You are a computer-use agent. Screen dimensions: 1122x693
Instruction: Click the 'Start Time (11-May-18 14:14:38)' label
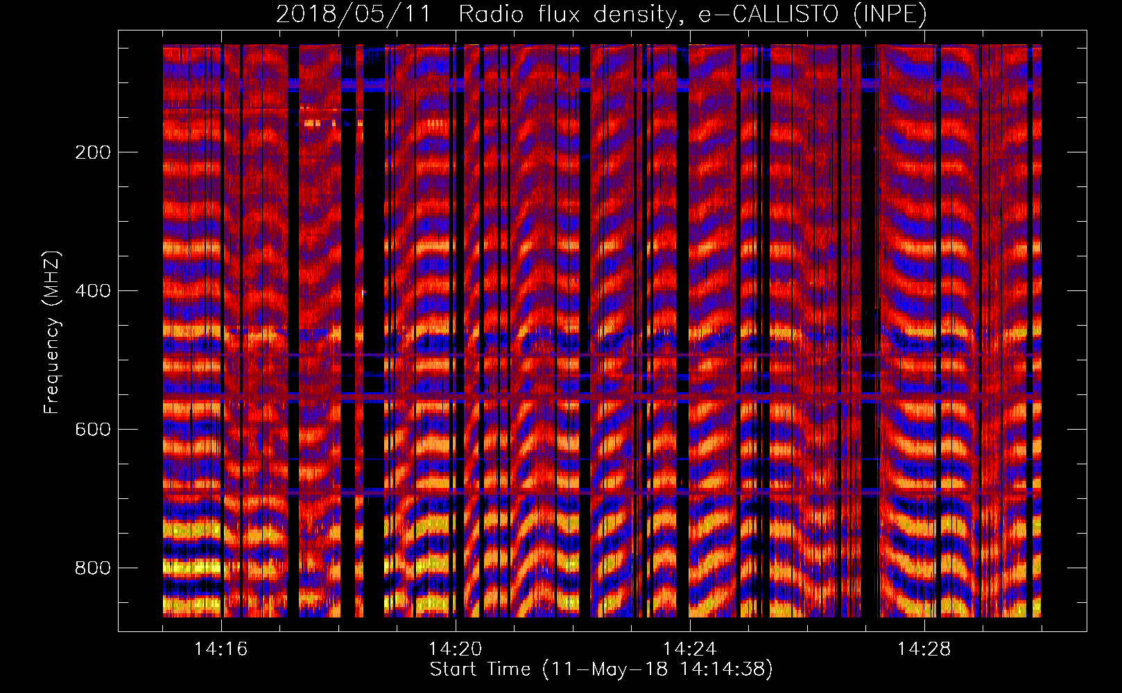[601, 669]
